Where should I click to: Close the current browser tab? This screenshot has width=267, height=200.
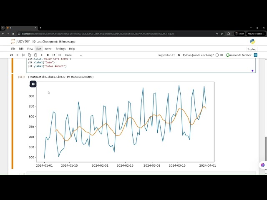(35, 28)
